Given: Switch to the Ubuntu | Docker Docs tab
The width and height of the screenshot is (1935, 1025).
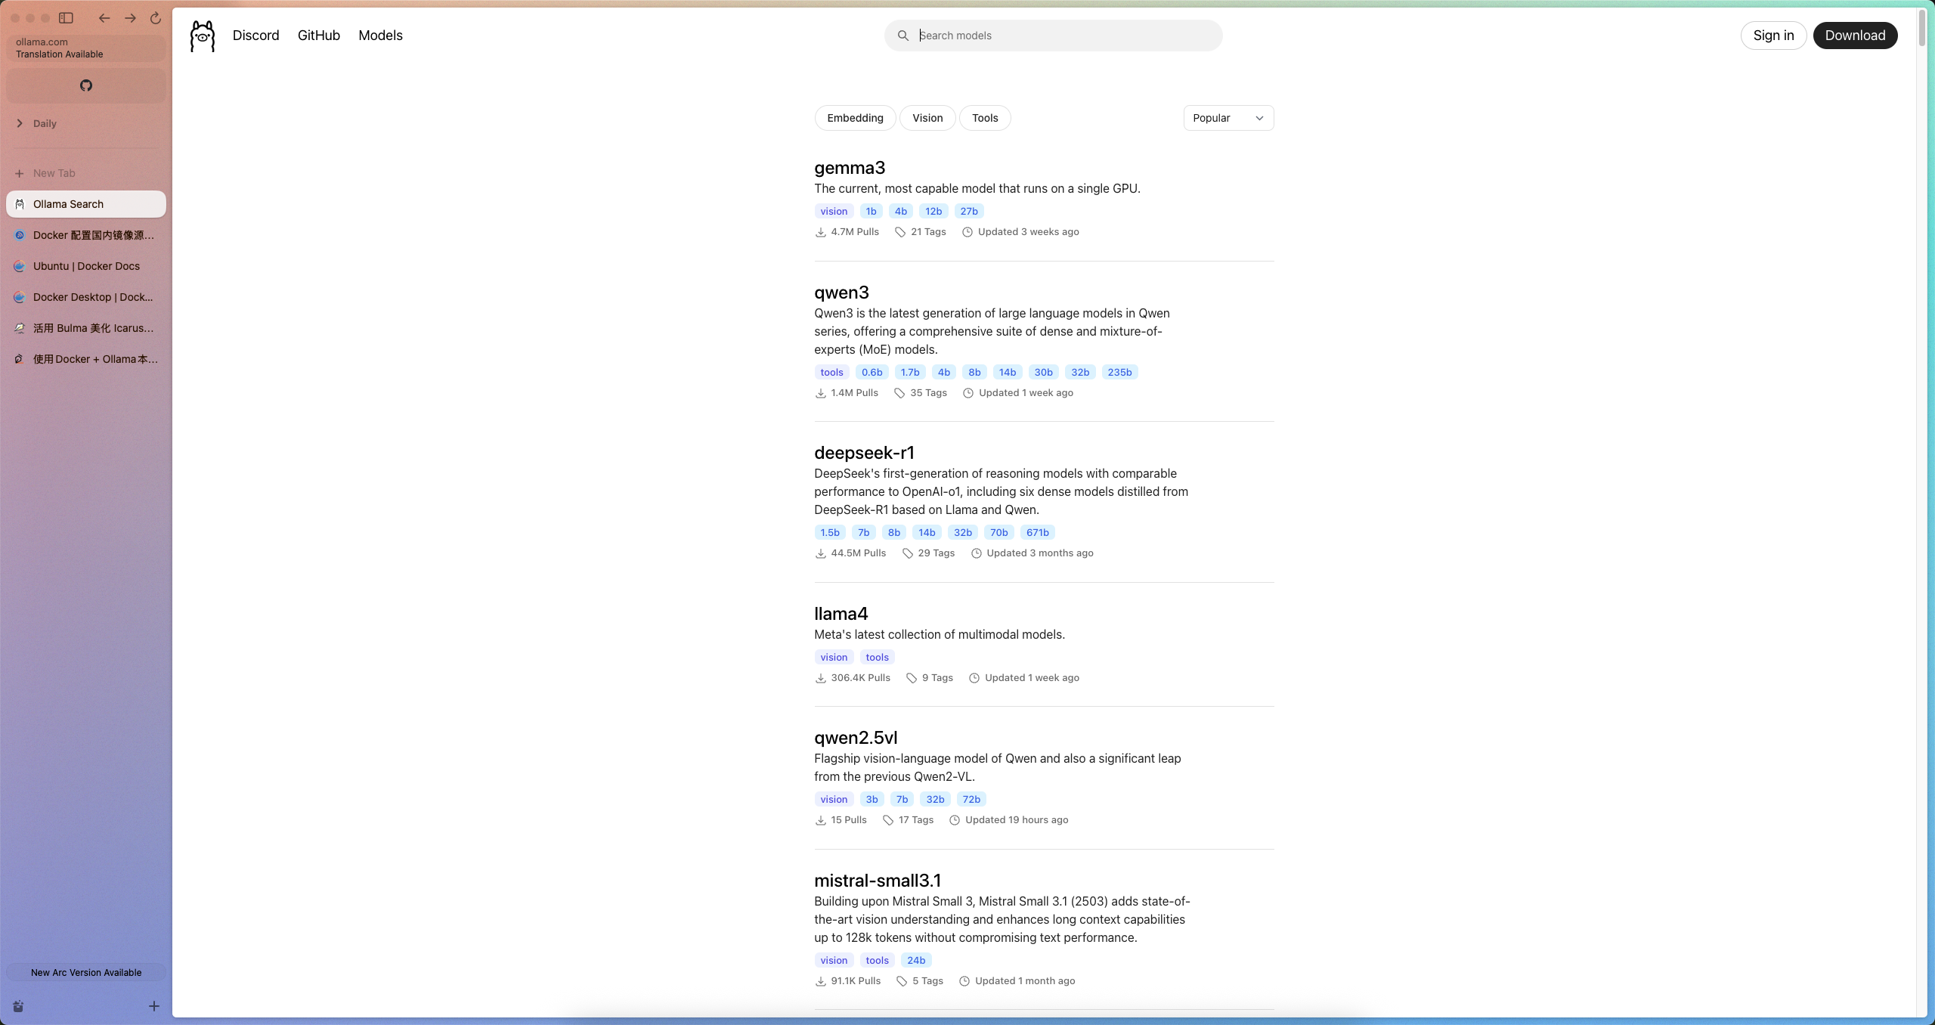Looking at the screenshot, I should click(86, 266).
